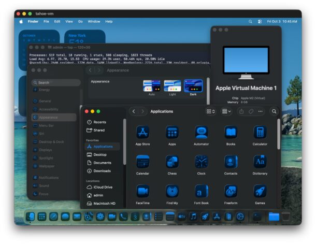This screenshot has height=244, width=316.
Task: Open the Window menu
Action: pyautogui.click(x=94, y=22)
